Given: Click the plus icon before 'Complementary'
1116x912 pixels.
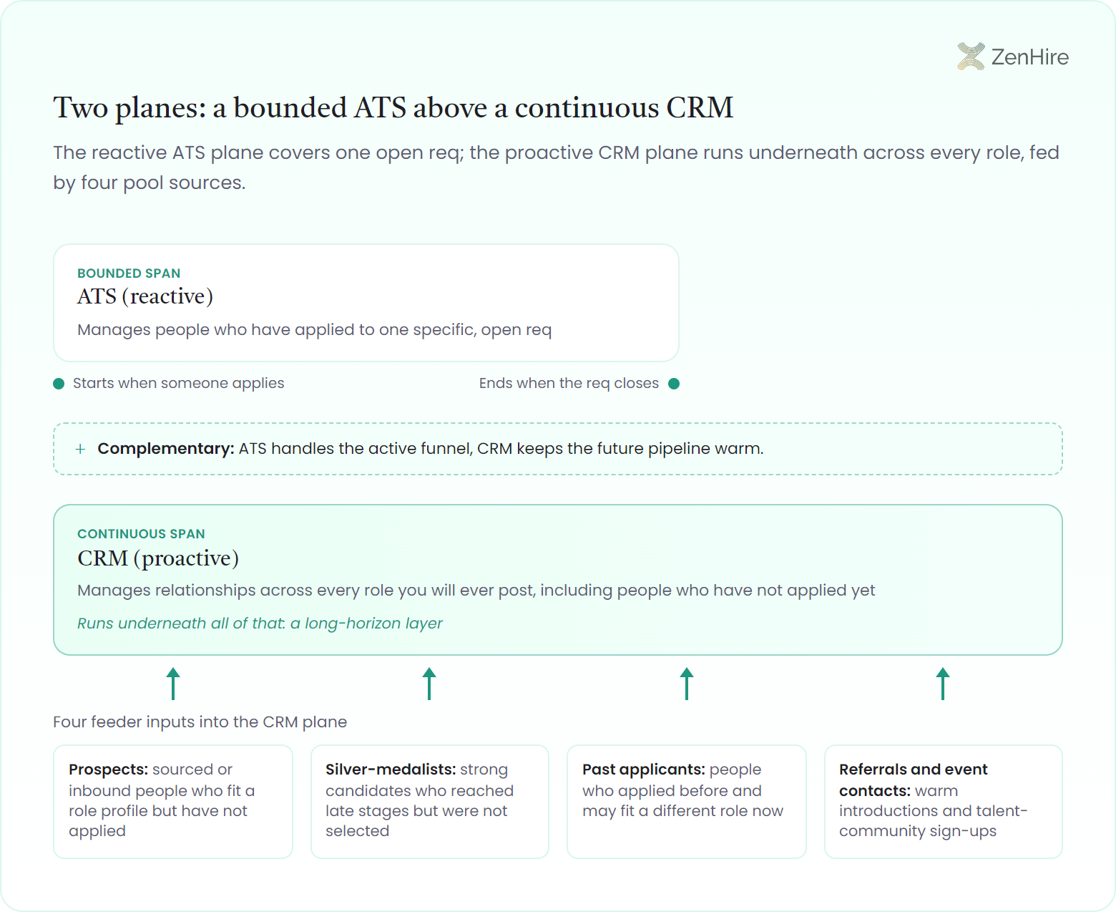Looking at the screenshot, I should point(80,449).
